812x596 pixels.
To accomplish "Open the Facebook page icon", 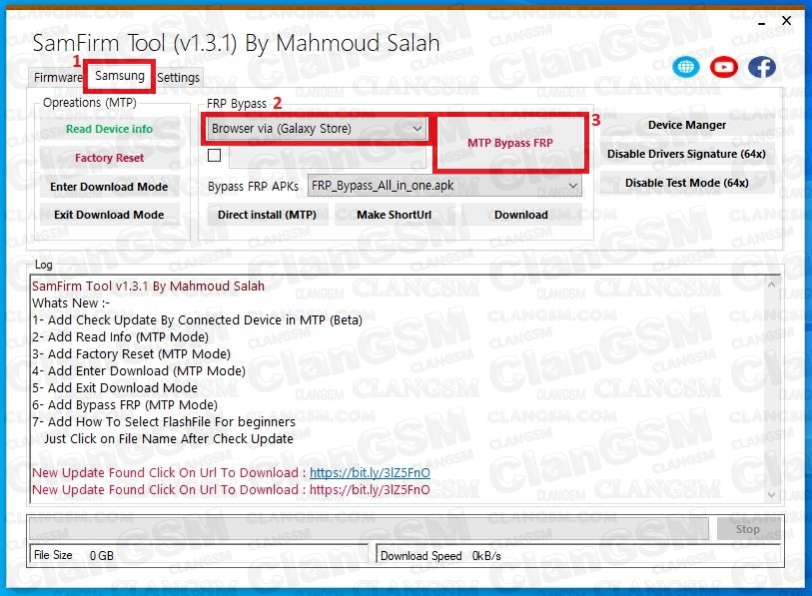I will 762,67.
